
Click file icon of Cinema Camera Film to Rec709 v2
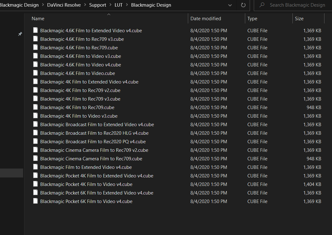35,150
